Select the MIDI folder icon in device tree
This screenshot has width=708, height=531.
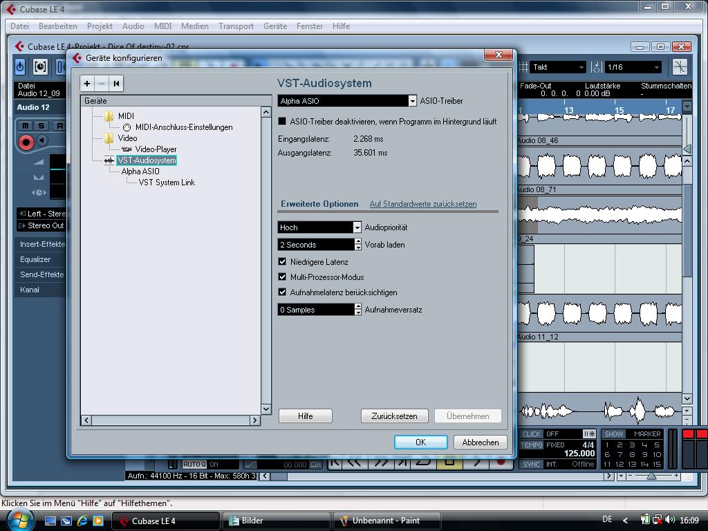[x=109, y=116]
